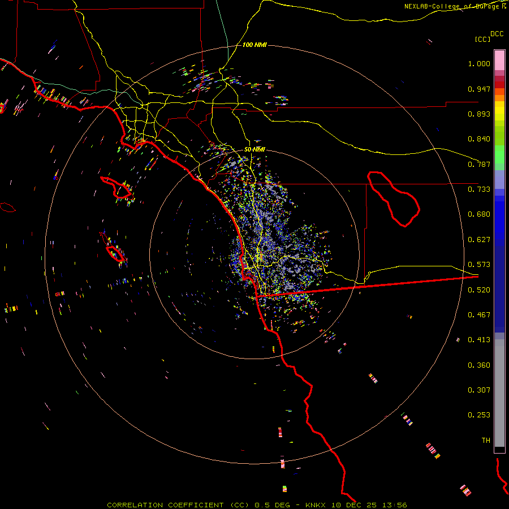Screen dimensions: 509x509
Task: Click the DCC product label above the legend
Action: 497,34
